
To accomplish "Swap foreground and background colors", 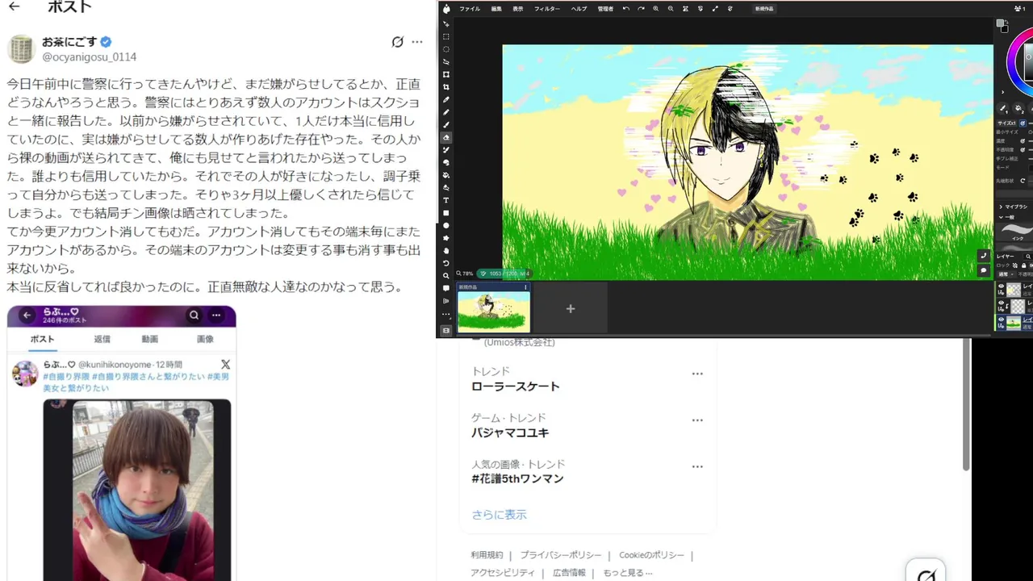I will click(x=1007, y=22).
